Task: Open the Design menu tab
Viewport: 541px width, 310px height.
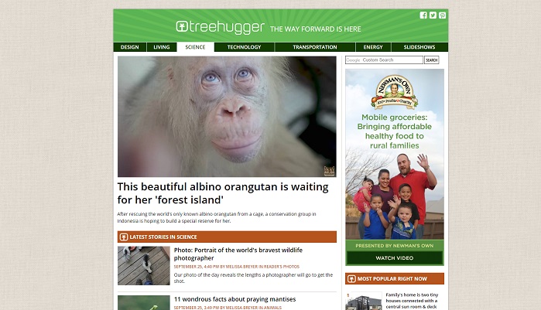Action: tap(130, 47)
